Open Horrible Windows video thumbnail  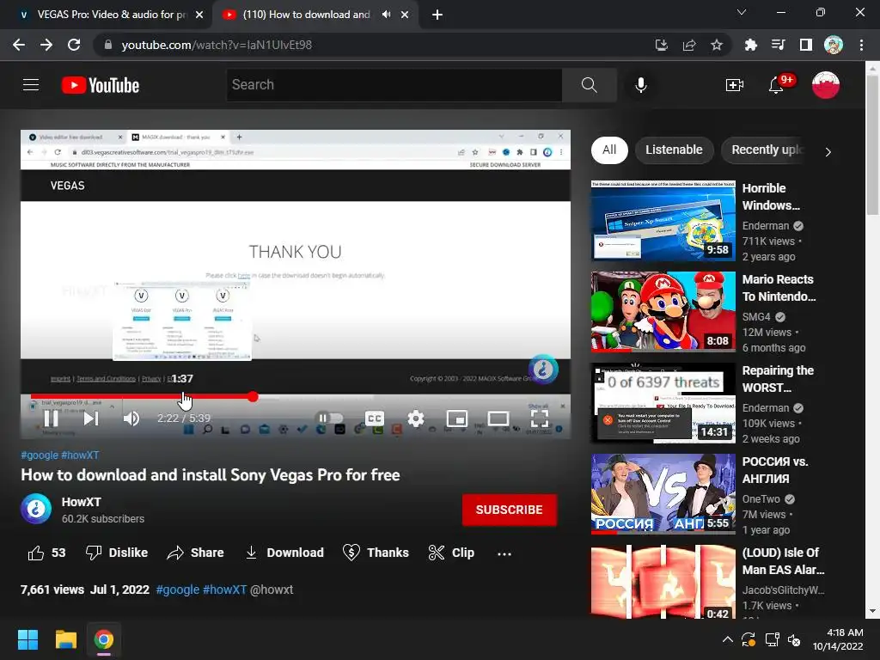[x=663, y=221]
